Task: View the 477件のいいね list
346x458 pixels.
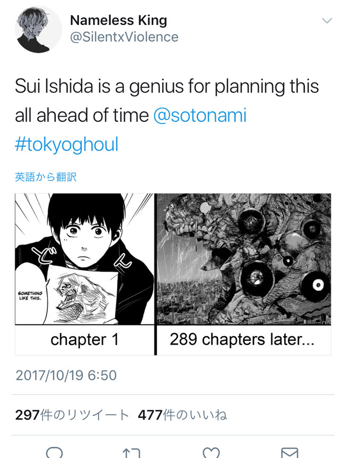Action: (183, 415)
